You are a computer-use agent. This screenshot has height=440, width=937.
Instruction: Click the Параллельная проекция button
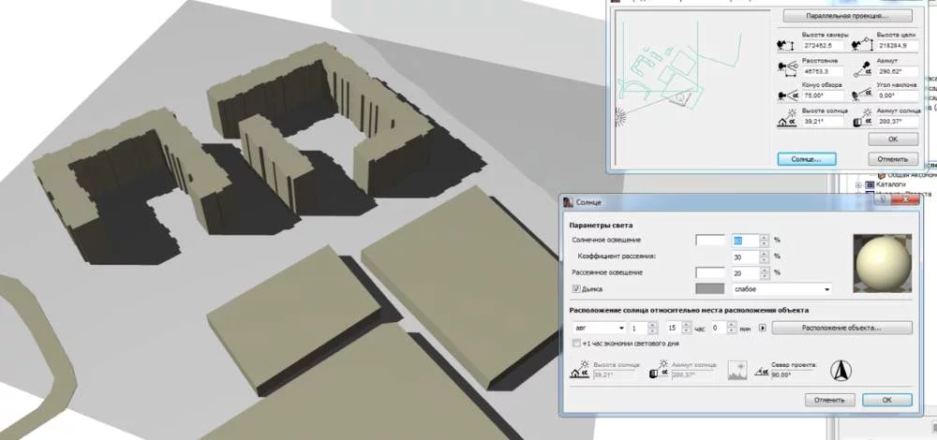click(847, 16)
